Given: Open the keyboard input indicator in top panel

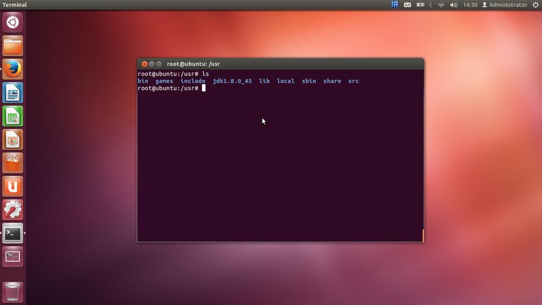Looking at the screenshot, I should pyautogui.click(x=394, y=4).
